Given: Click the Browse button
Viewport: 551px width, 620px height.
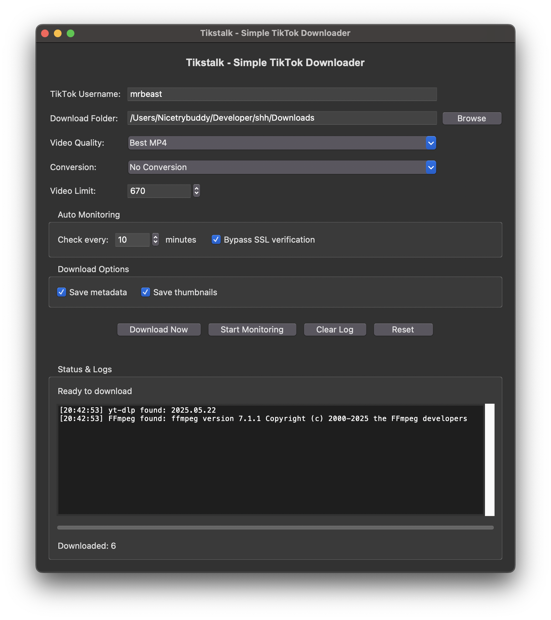Looking at the screenshot, I should pos(472,118).
